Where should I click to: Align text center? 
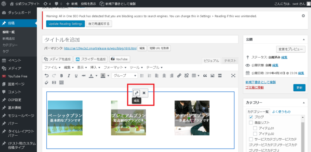point(164,75)
